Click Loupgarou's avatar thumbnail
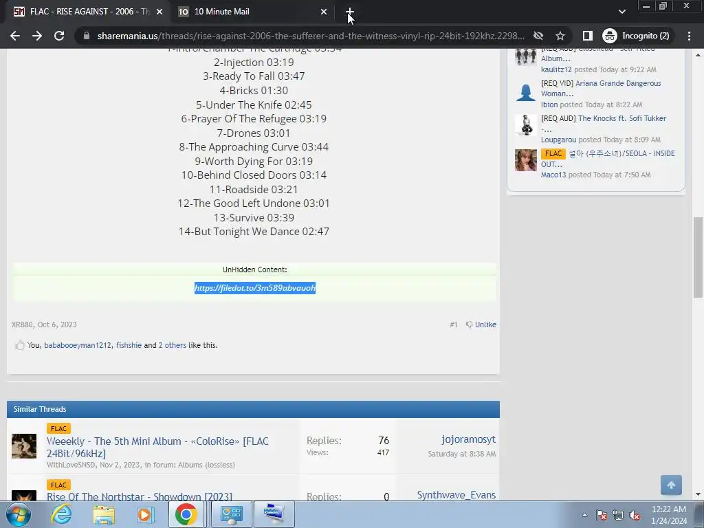The height and width of the screenshot is (528, 704). (526, 125)
